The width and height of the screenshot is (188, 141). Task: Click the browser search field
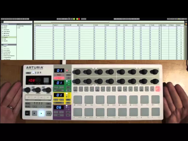(x=18, y=22)
